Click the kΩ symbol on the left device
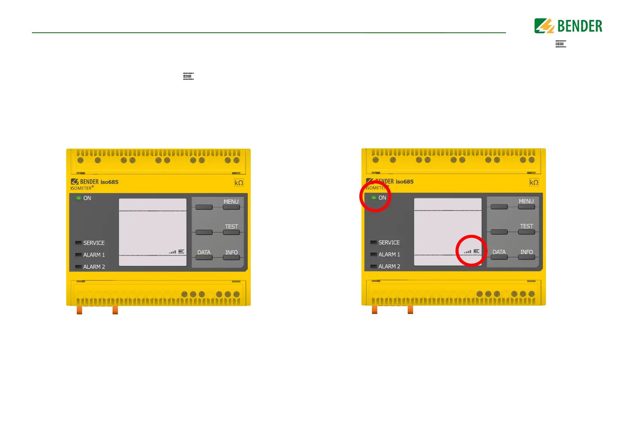 pyautogui.click(x=239, y=183)
